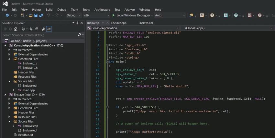Viewport: 275px width, 138px height.
Task: Collapse the if block outline at line 19
Action: (x=107, y=107)
